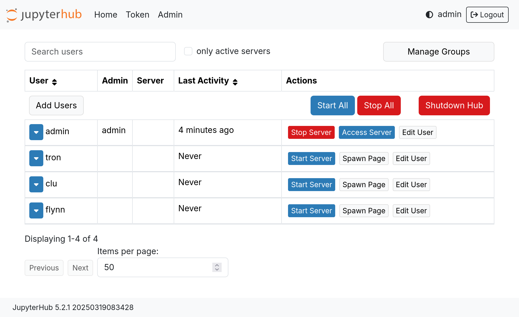Open the Home navigation link
This screenshot has width=519, height=317.
coord(106,15)
